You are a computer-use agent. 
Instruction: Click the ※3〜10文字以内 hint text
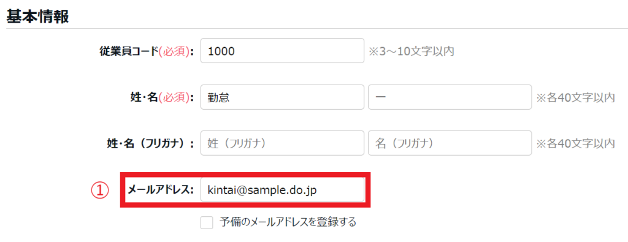click(x=411, y=51)
